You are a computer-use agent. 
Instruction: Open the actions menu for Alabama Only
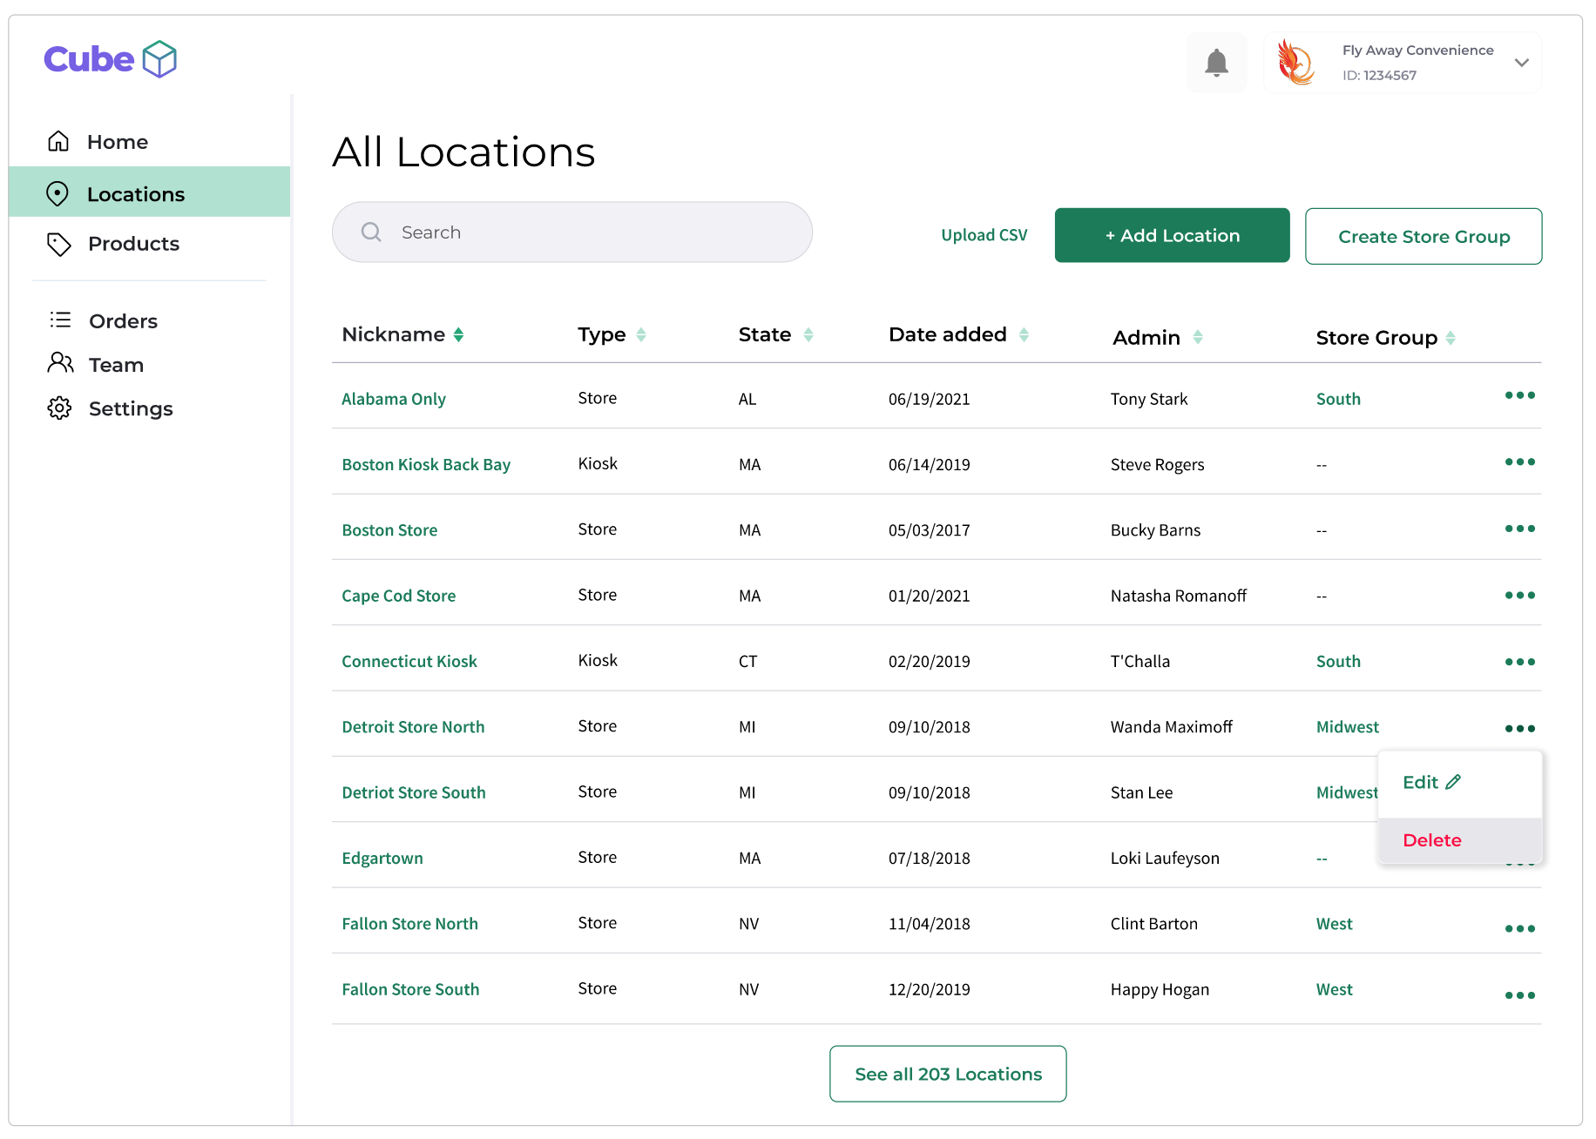tap(1519, 396)
